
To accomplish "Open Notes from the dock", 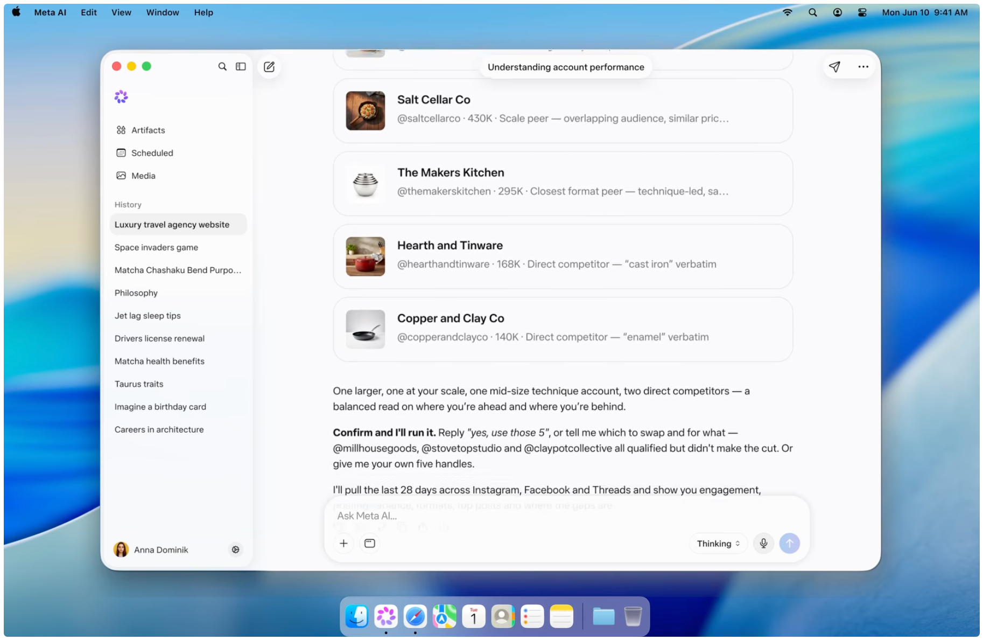I will 561,616.
